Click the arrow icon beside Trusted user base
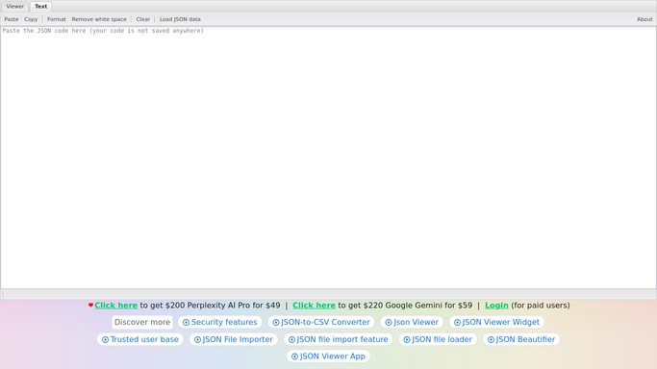The height and width of the screenshot is (369, 657). click(105, 340)
